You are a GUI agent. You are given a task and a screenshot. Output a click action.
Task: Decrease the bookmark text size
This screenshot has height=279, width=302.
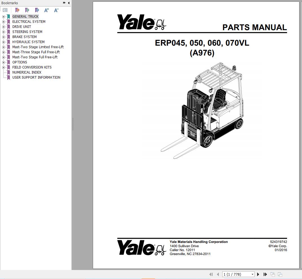pyautogui.click(x=56, y=10)
